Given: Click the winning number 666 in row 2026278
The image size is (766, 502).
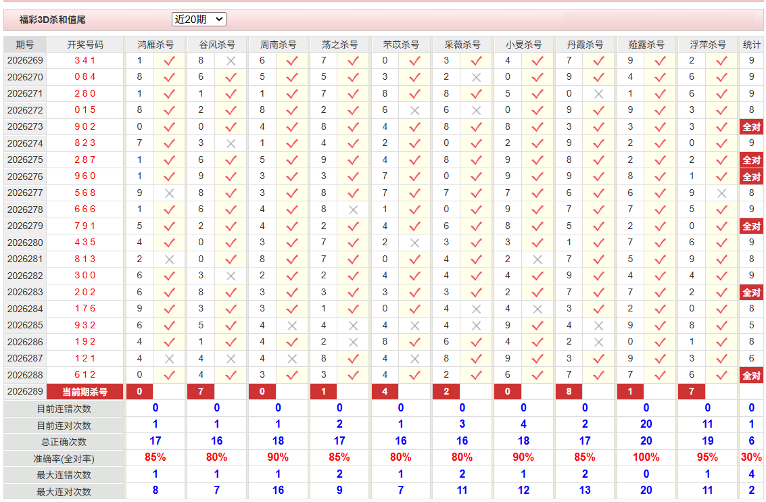Looking at the screenshot, I should [x=85, y=209].
